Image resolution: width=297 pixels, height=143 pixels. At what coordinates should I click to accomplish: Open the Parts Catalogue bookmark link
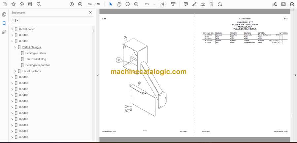point(32,47)
